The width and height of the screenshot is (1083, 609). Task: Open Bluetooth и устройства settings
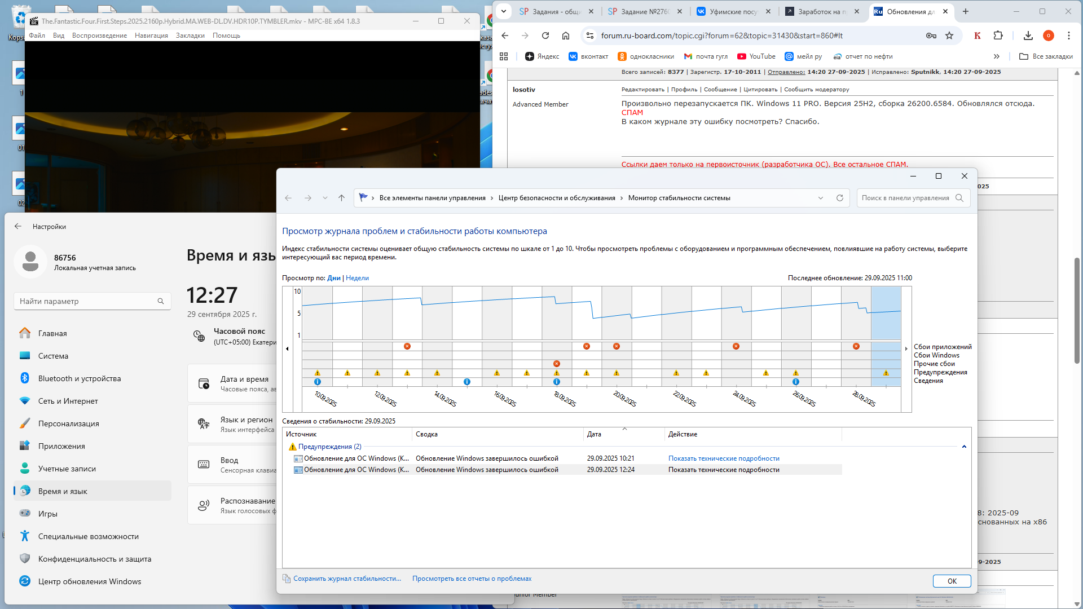[80, 378]
